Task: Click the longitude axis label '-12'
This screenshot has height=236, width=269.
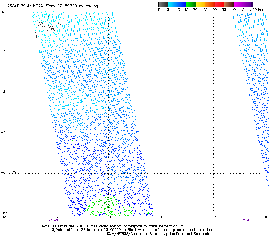Action: 56,217
